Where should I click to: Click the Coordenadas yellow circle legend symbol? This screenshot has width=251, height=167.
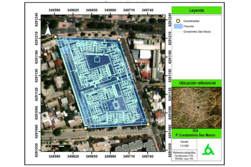[x=177, y=21]
